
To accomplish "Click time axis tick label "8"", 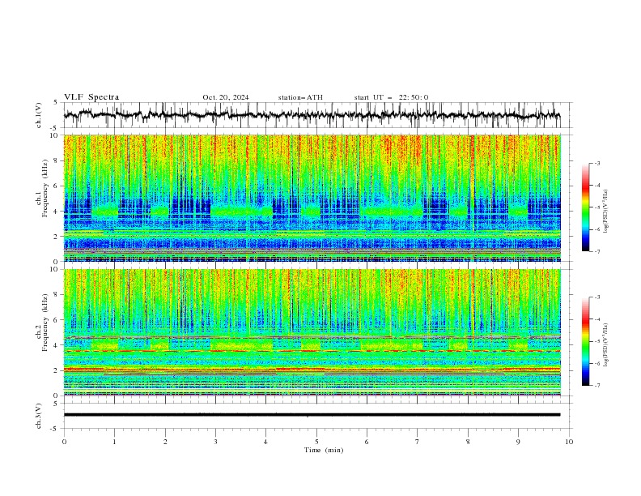I will [468, 442].
